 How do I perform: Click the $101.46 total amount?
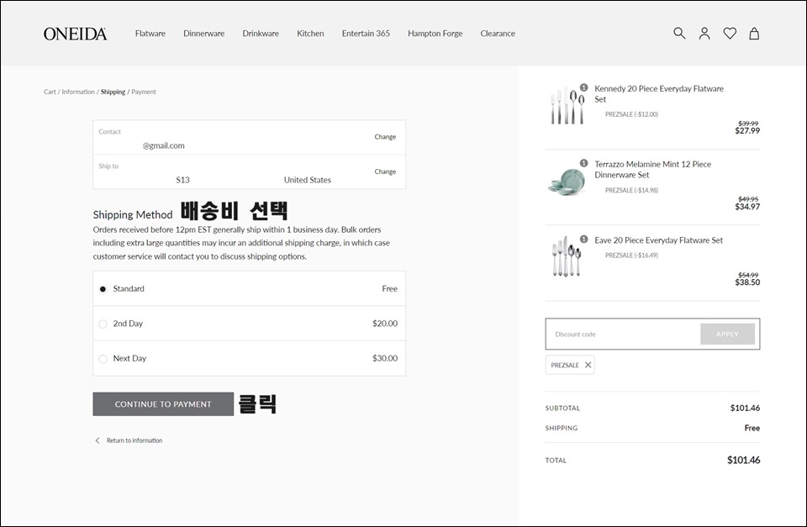tap(743, 460)
